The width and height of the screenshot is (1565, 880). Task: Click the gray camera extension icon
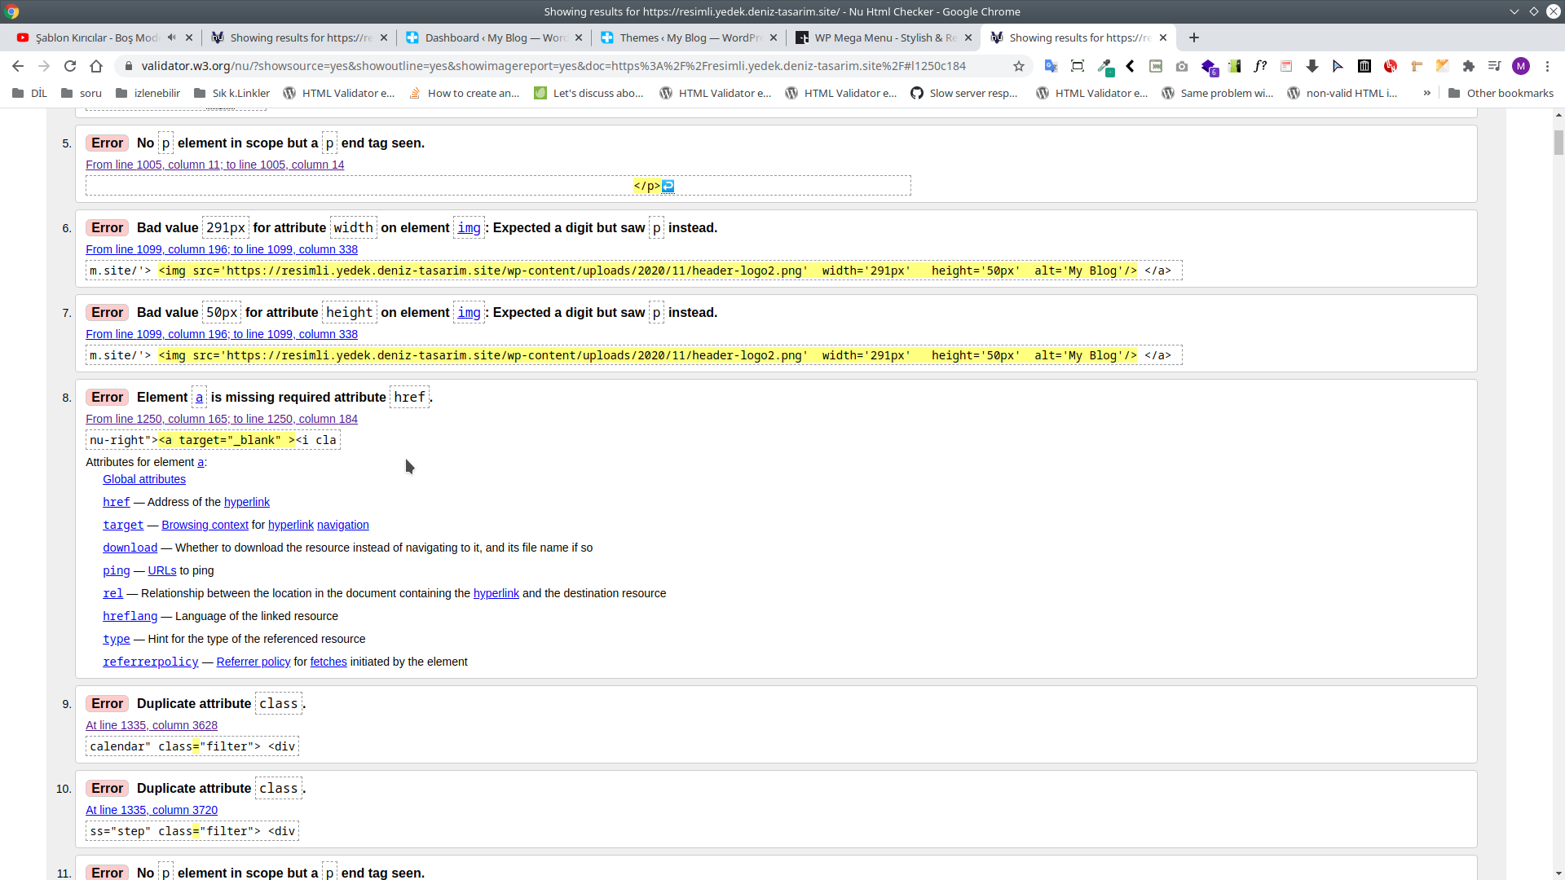coord(1182,66)
